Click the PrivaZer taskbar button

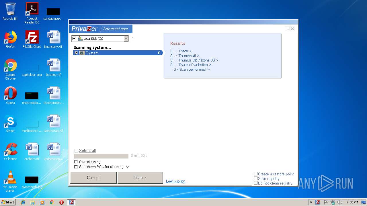click(71, 202)
